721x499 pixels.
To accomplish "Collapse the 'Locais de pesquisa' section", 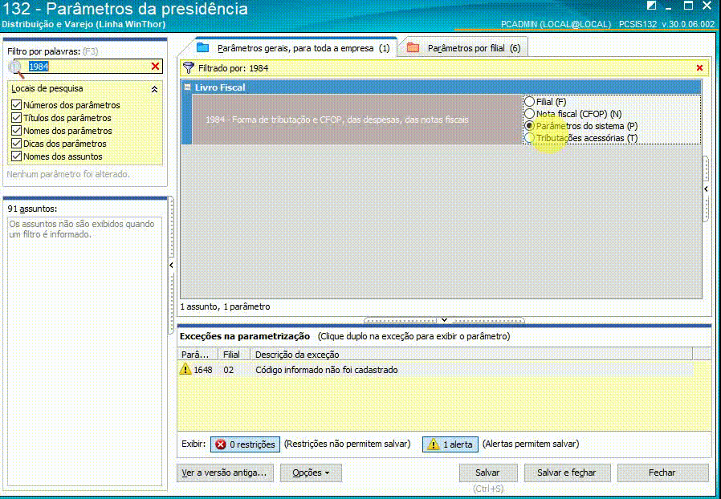I will pos(154,89).
